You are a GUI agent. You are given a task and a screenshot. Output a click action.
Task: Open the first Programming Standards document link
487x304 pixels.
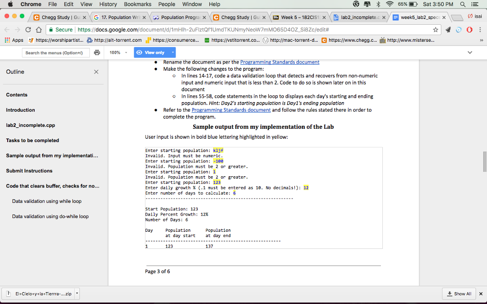[280, 62]
